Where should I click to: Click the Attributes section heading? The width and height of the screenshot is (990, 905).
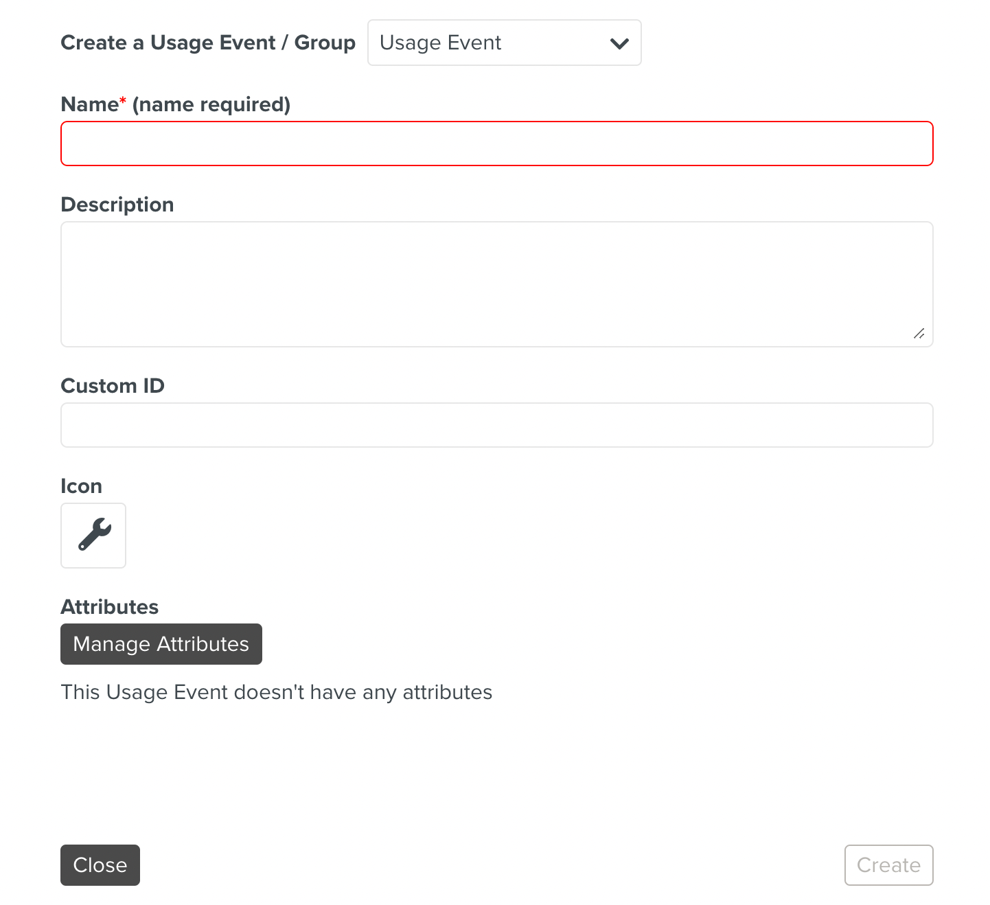[x=109, y=607]
